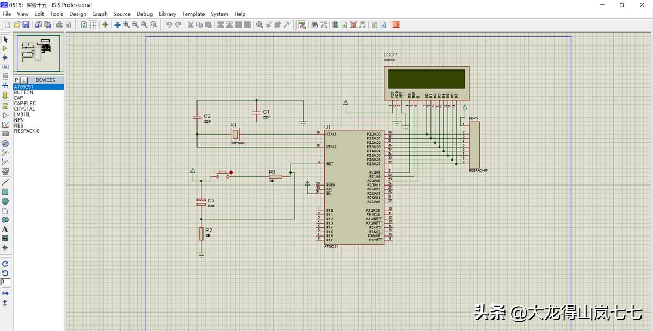Select CRYSTAL in the devices list
Viewport: 653px width, 331px height.
pyautogui.click(x=24, y=109)
